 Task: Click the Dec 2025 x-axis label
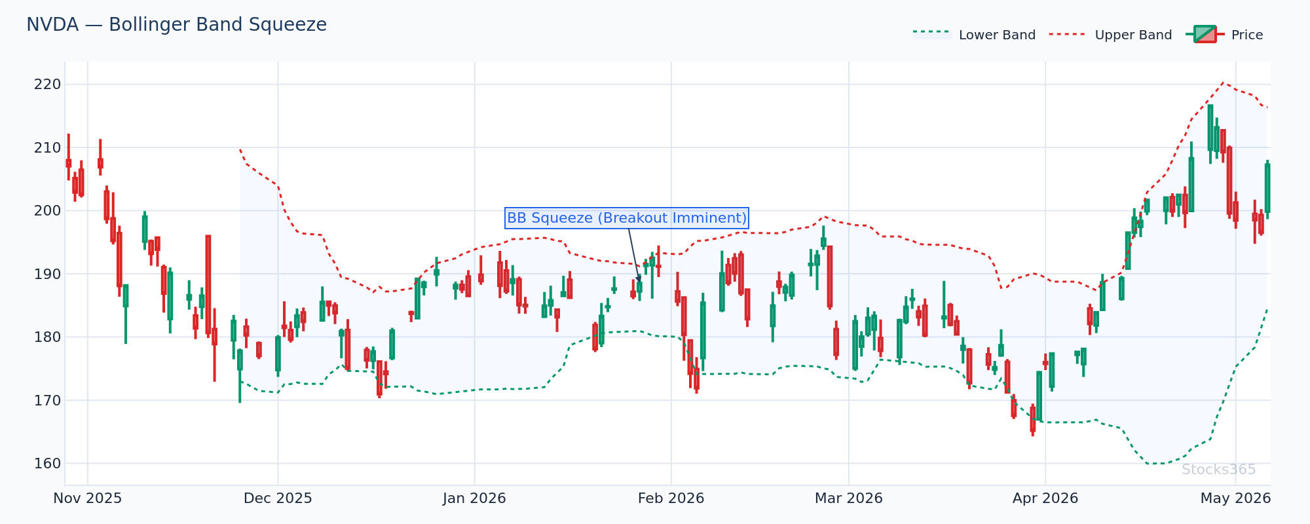pos(278,498)
